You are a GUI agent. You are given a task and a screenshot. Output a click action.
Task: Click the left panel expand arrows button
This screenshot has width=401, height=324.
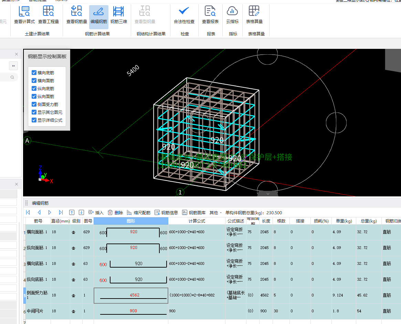[13, 66]
